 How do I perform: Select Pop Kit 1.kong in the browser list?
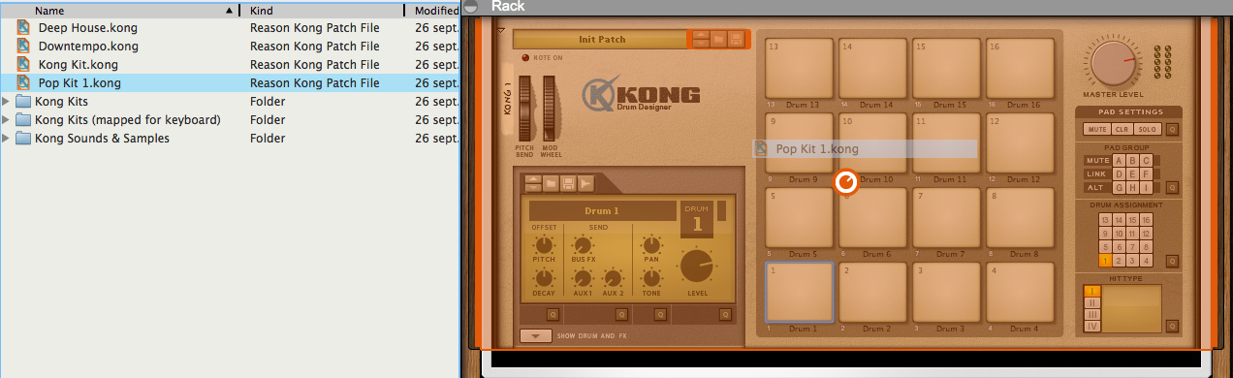point(230,83)
